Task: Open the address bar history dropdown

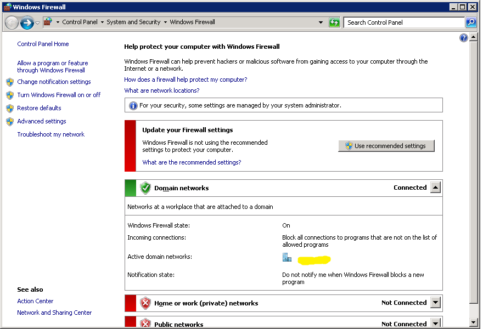Action: (x=321, y=22)
